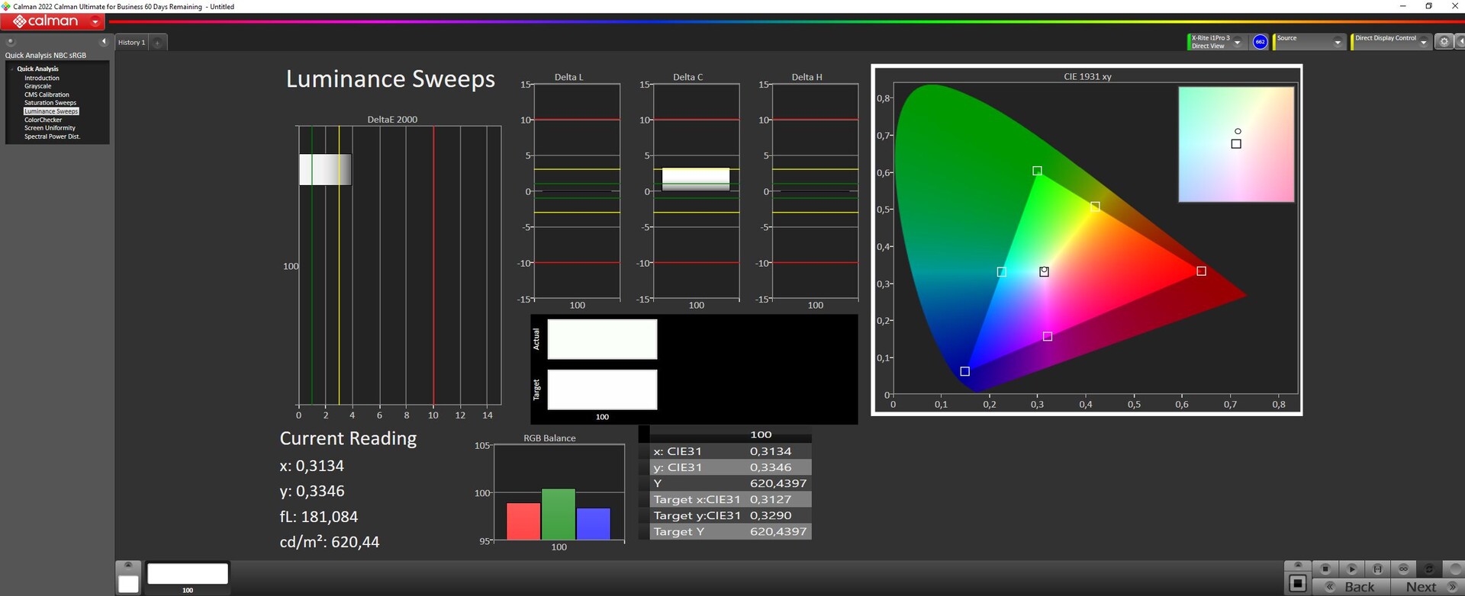Click the green primary point on the CIE chart

(1037, 171)
